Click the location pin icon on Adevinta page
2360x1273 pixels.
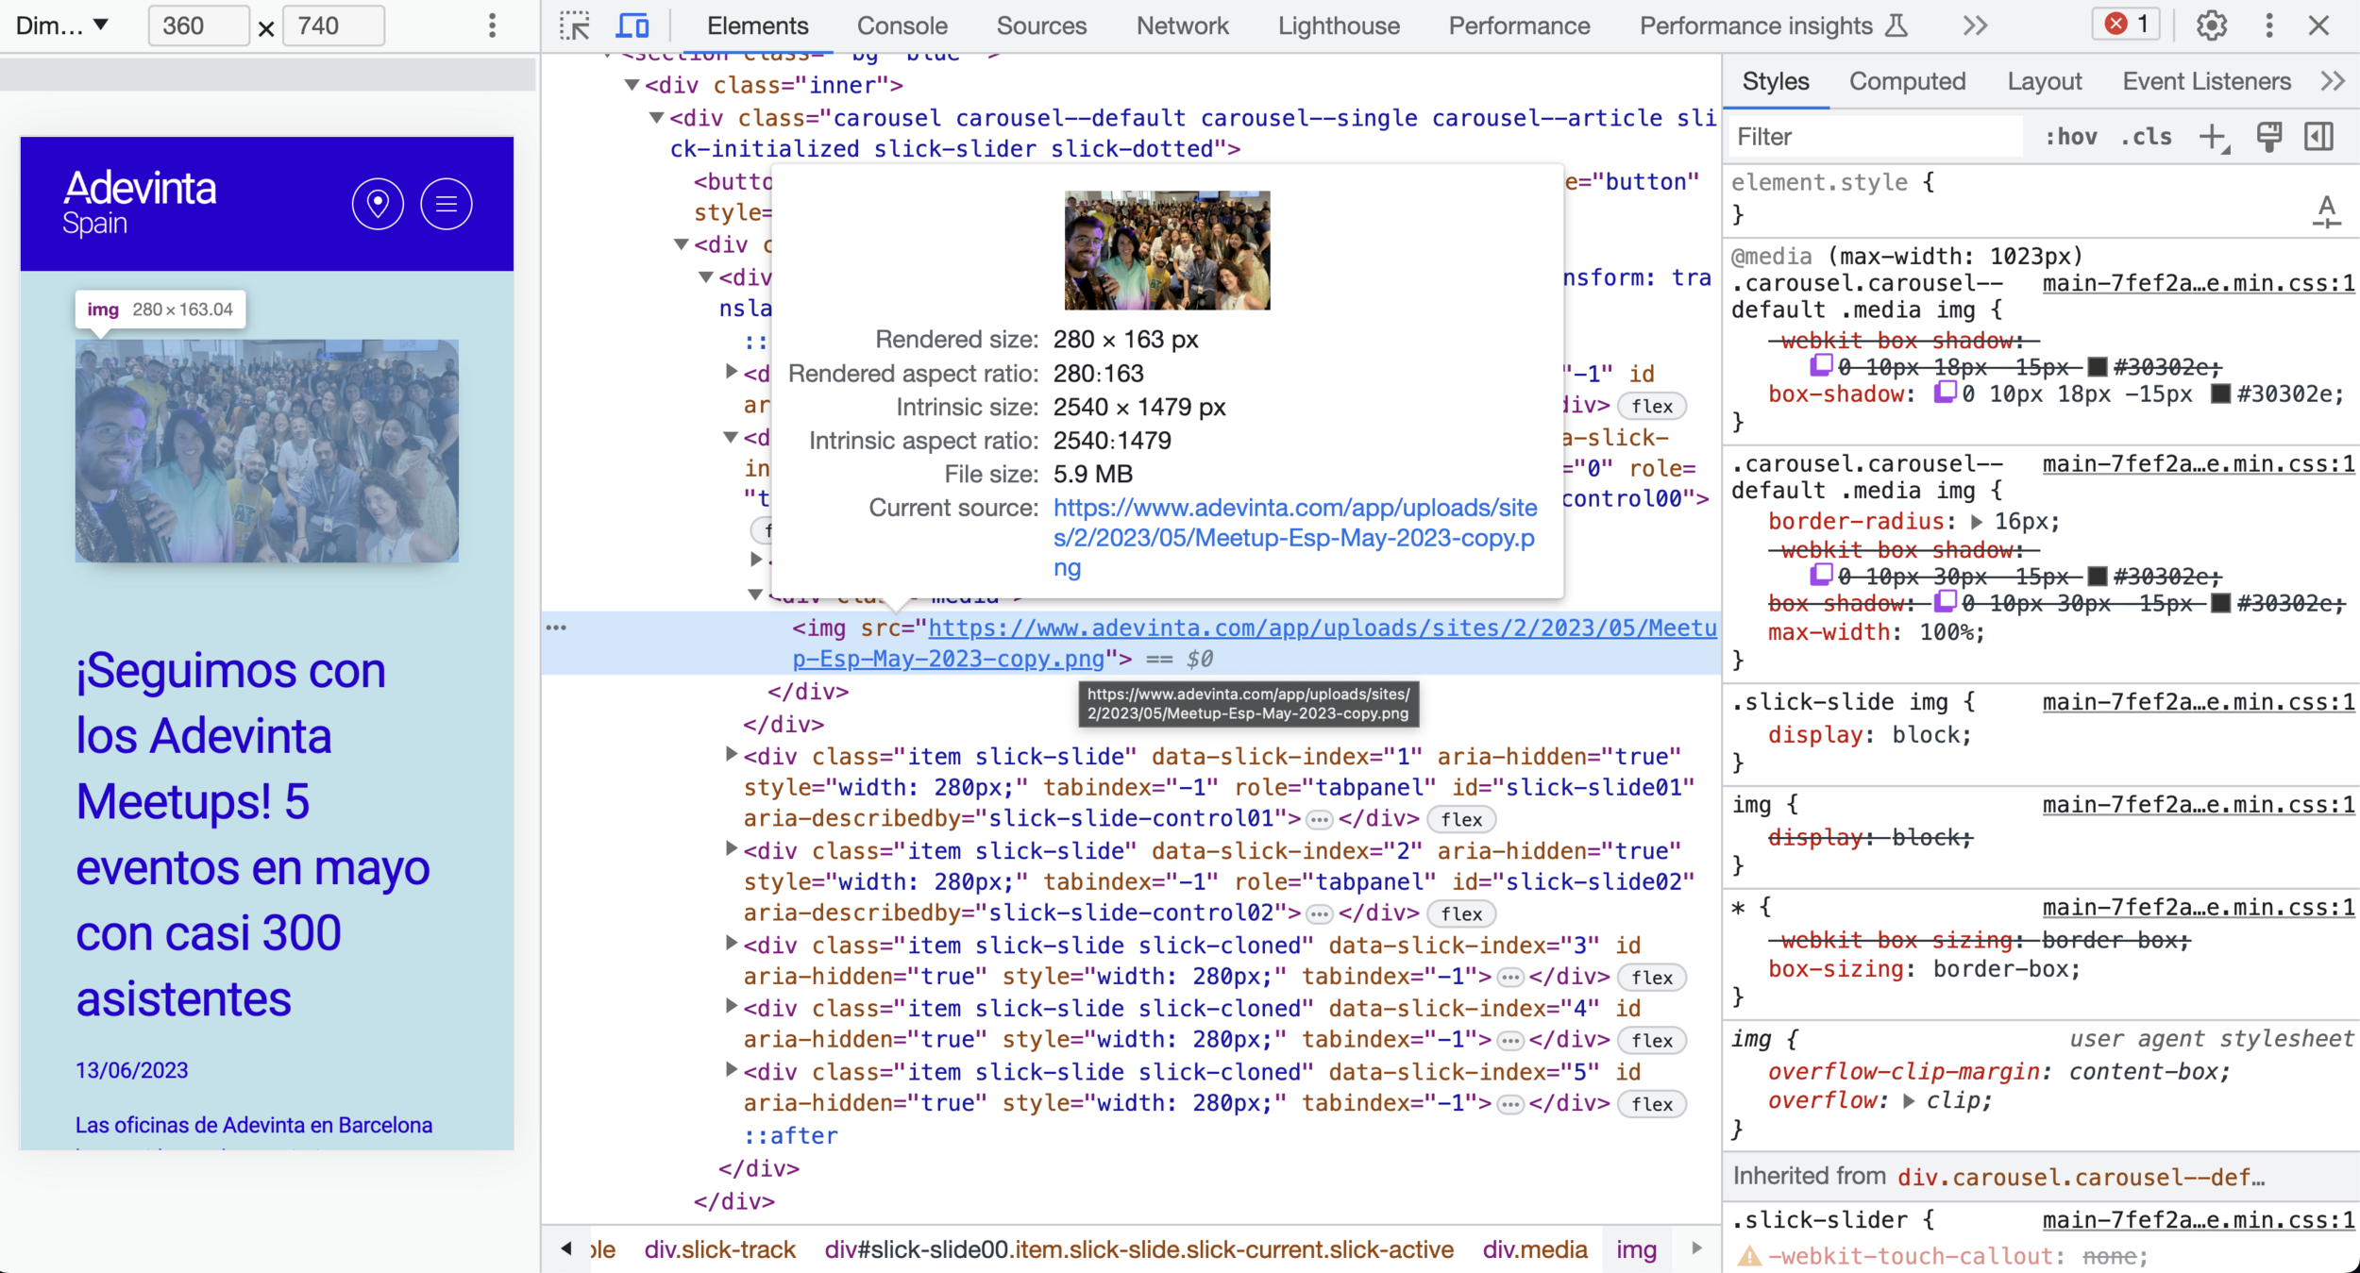point(378,204)
